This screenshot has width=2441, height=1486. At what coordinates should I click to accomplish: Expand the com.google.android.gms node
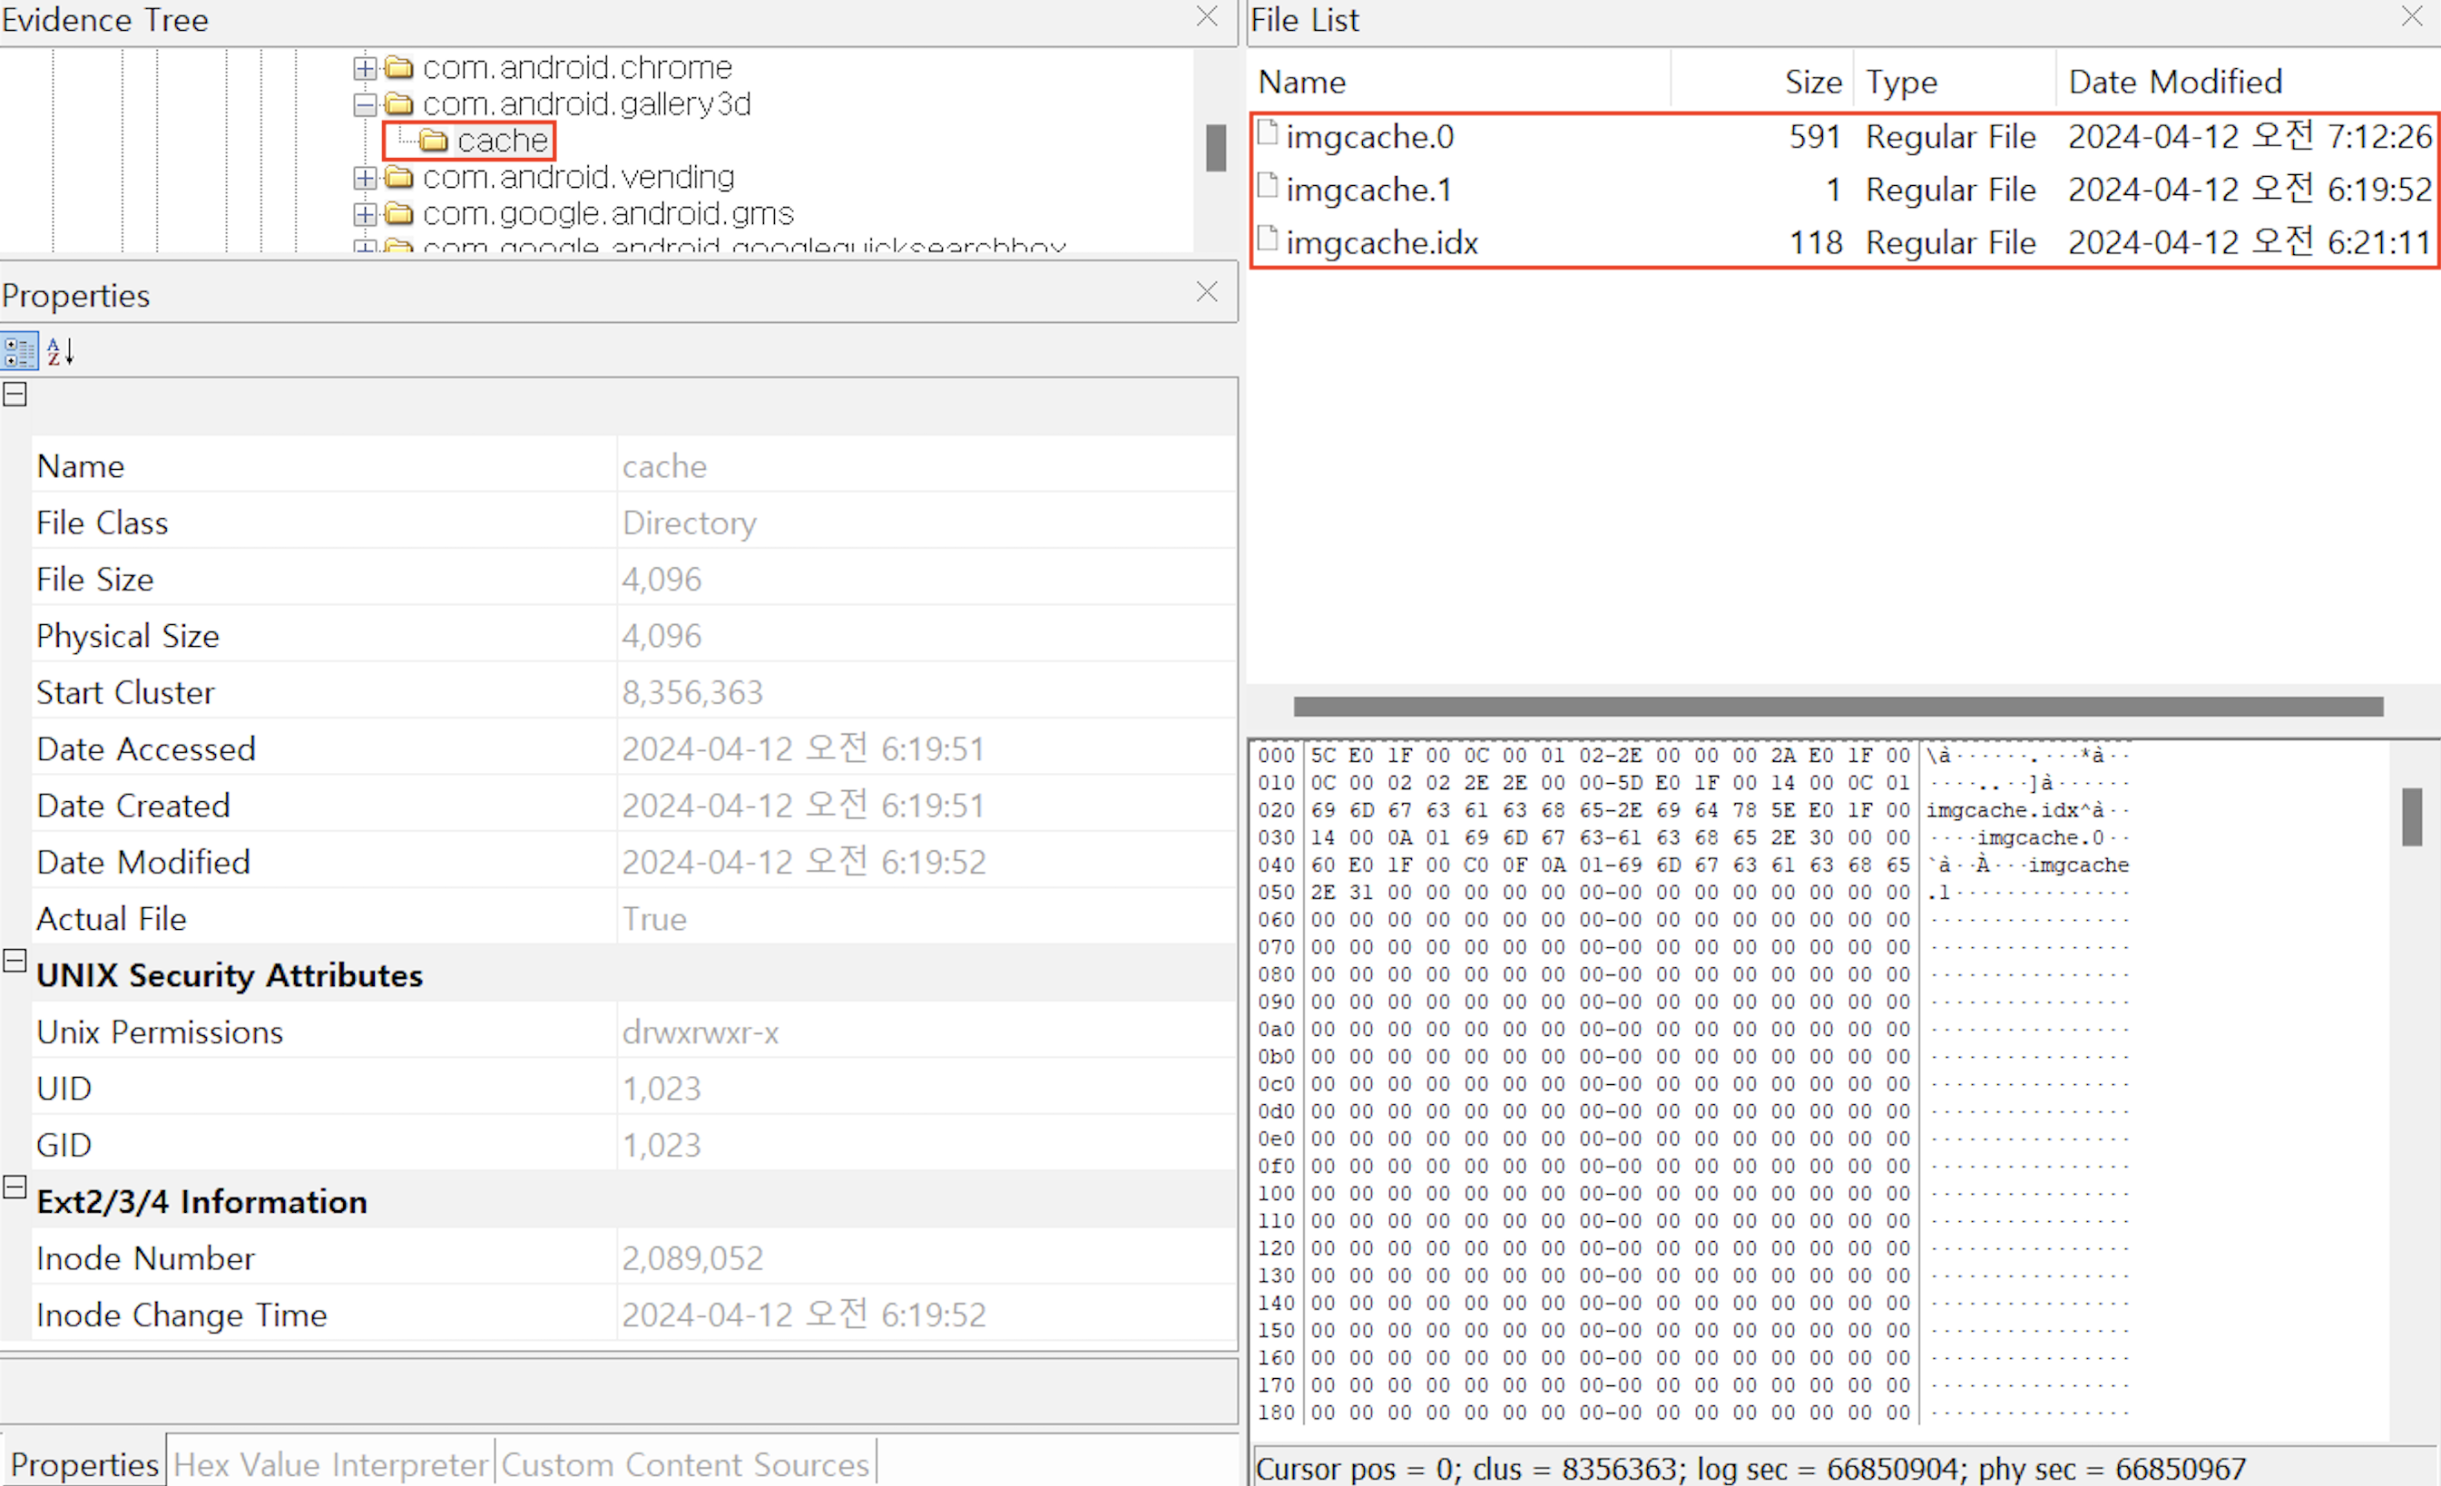(365, 214)
